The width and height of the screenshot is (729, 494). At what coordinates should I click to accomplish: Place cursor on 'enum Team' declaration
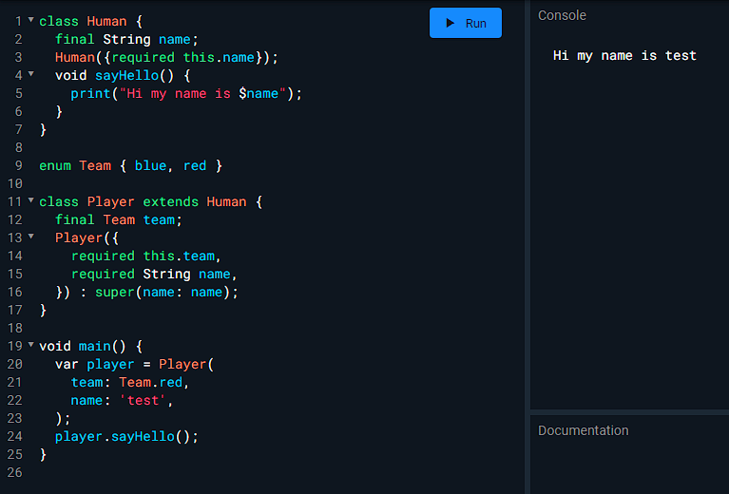(75, 165)
